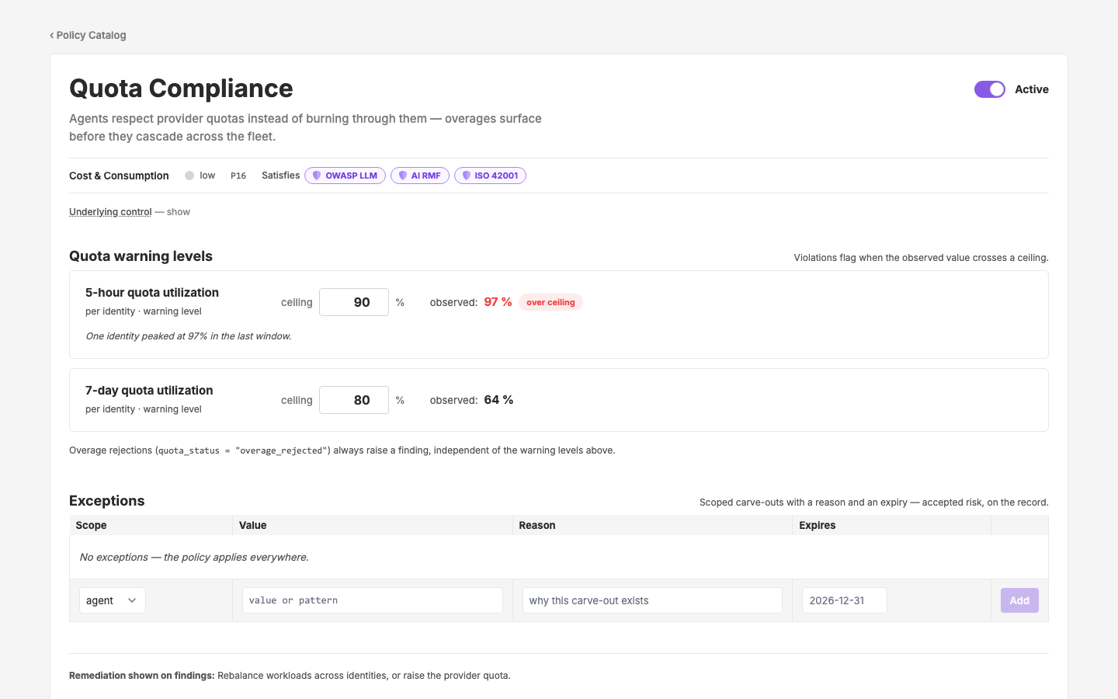Click the No exceptions empty-state message
1118x699 pixels.
point(194,557)
